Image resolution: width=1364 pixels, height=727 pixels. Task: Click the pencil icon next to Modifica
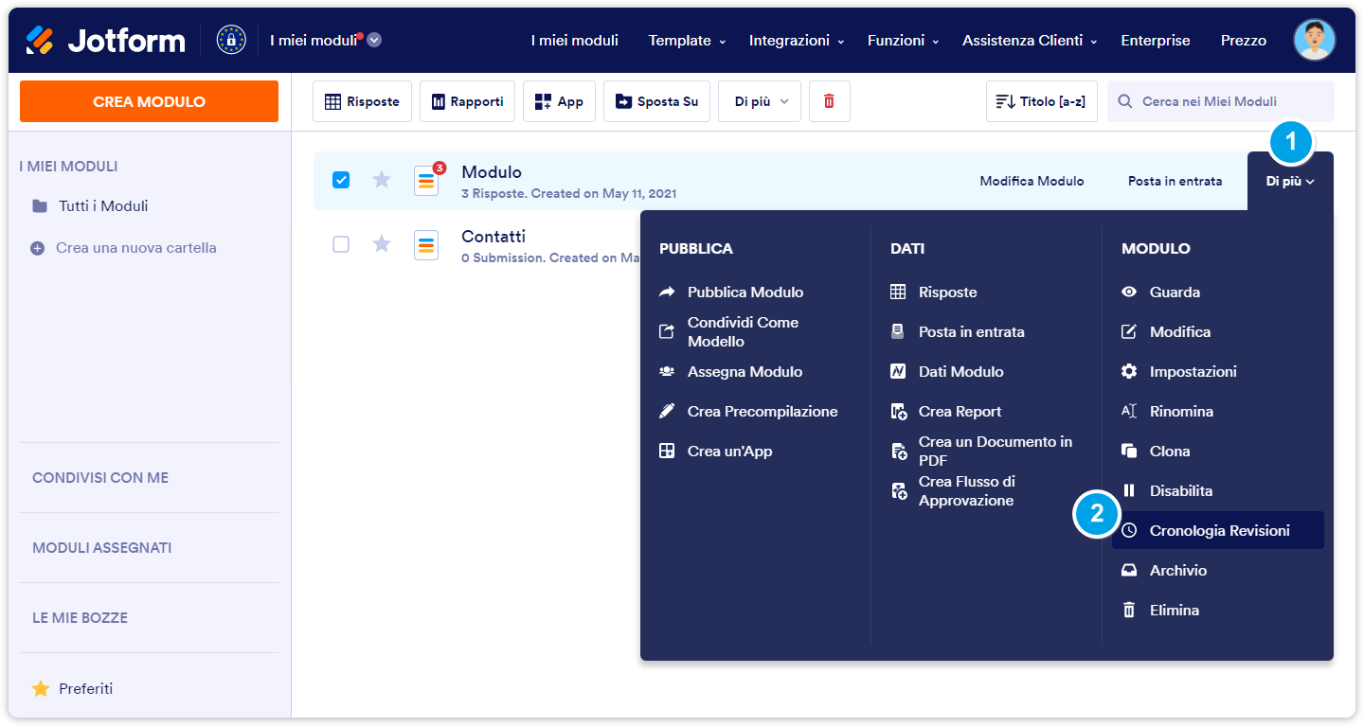(x=1129, y=332)
